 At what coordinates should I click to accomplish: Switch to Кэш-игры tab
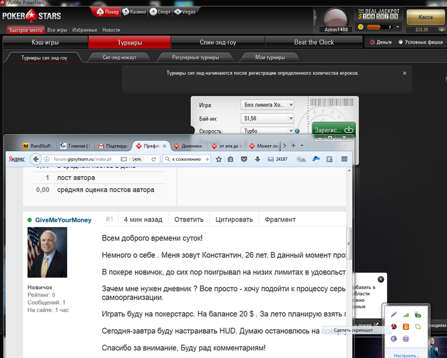[x=45, y=42]
